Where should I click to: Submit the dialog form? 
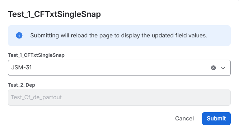216,119
